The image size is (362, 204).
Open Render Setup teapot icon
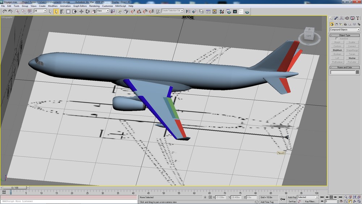tap(228, 11)
